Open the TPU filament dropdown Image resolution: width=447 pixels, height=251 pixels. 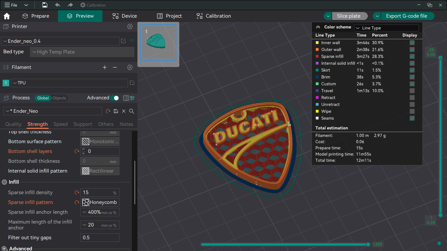69,83
